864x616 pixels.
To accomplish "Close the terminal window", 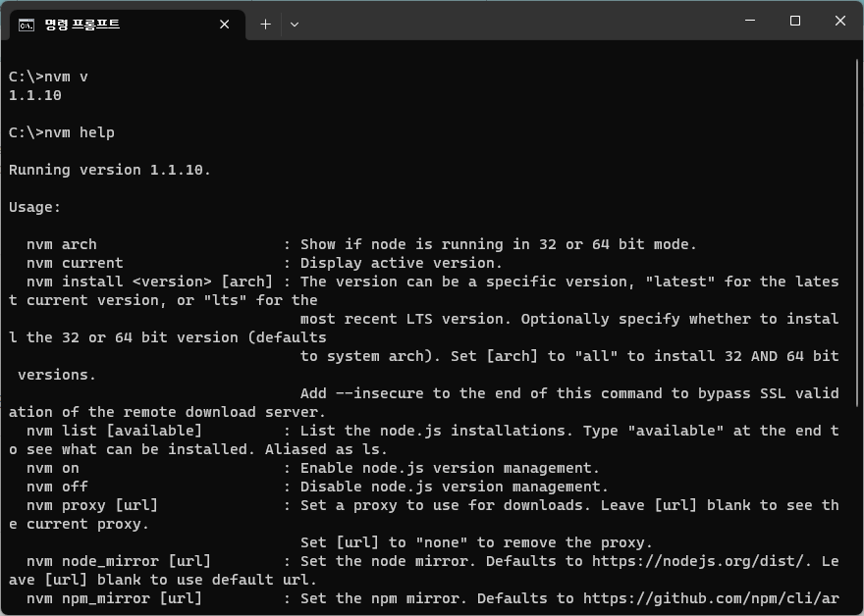I will (x=840, y=21).
